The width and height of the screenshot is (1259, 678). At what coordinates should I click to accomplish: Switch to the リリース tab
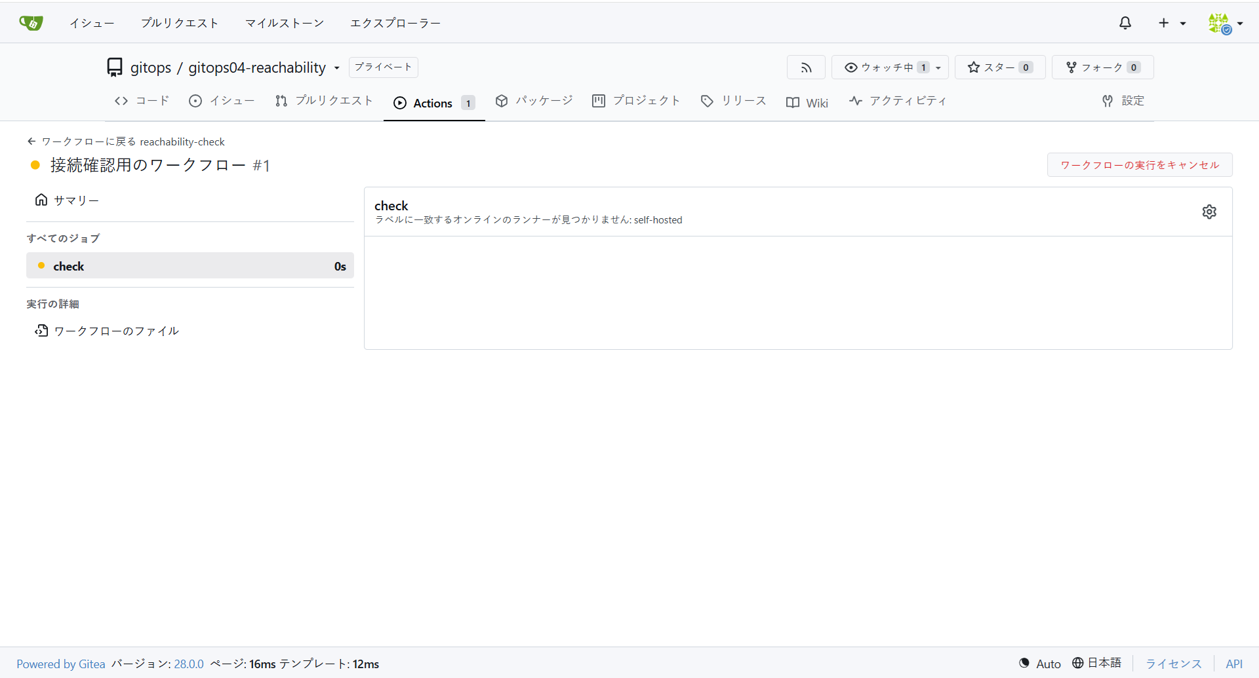[x=733, y=101]
